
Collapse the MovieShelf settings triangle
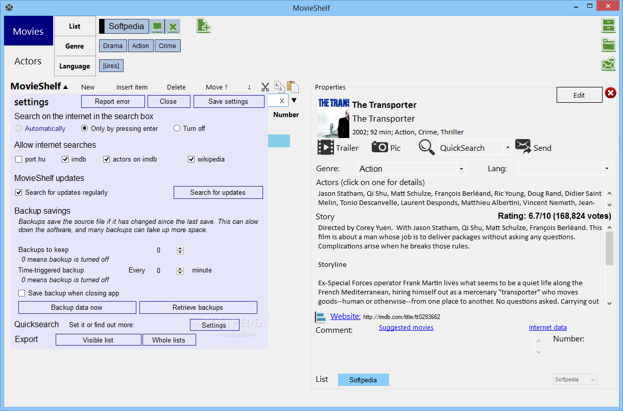click(65, 87)
